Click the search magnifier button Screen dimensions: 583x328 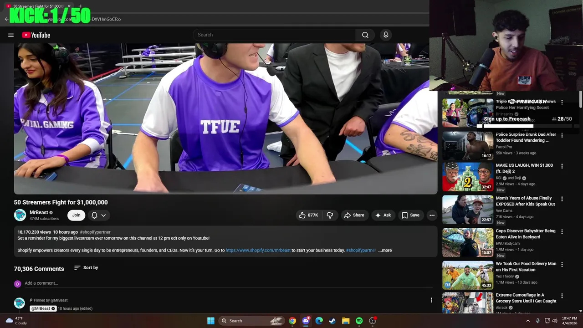coord(365,35)
